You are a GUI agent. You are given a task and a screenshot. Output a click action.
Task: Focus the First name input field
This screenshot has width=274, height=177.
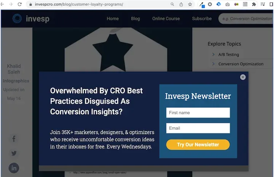click(198, 113)
